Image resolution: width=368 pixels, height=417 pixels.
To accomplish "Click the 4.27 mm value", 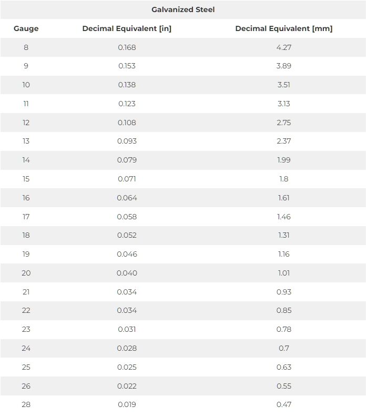I will click(284, 47).
